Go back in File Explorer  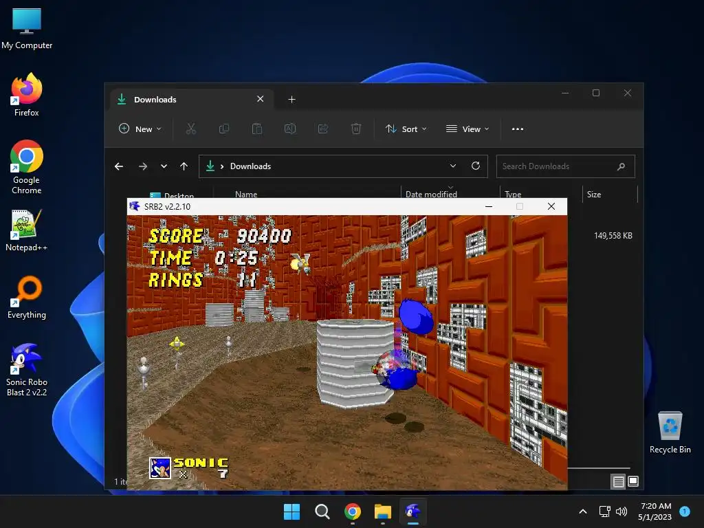coord(119,166)
